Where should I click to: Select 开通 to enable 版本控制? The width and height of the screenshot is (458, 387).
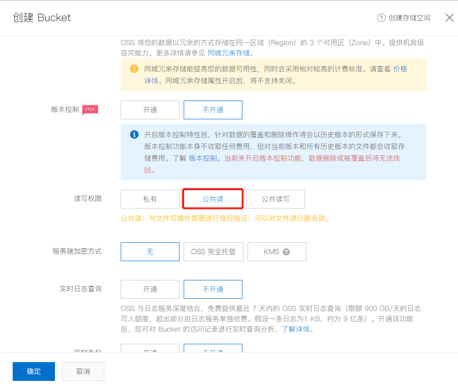(x=150, y=109)
